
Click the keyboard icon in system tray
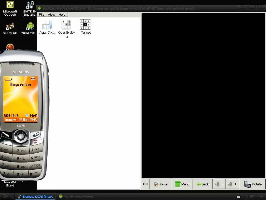pyautogui.click(x=238, y=197)
